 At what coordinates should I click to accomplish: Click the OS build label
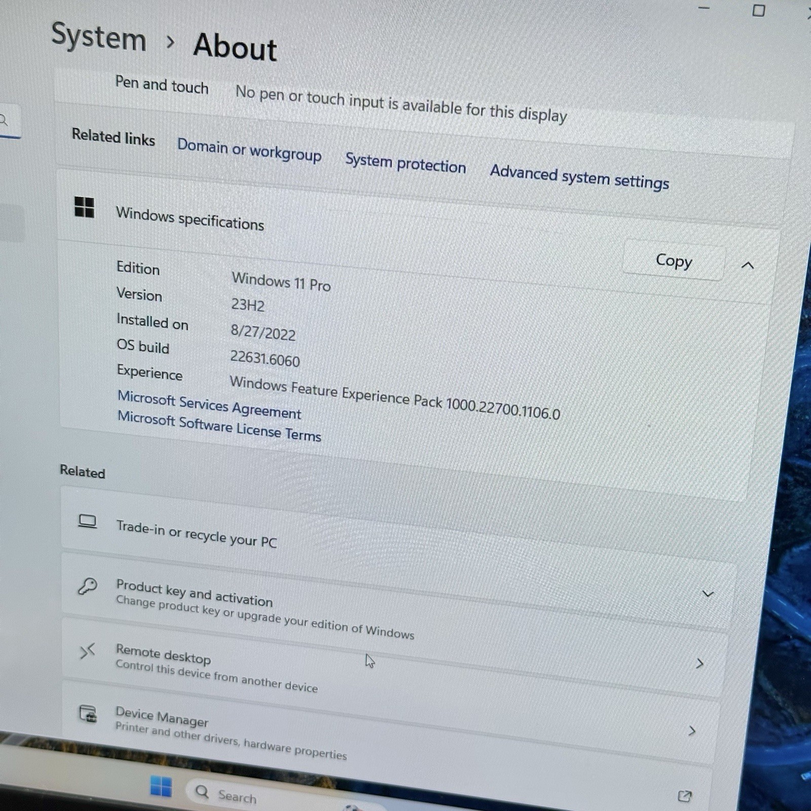pyautogui.click(x=143, y=346)
